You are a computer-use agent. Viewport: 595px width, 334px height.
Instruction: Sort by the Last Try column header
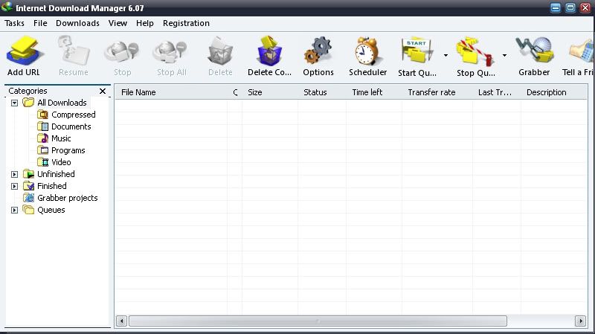pos(497,92)
